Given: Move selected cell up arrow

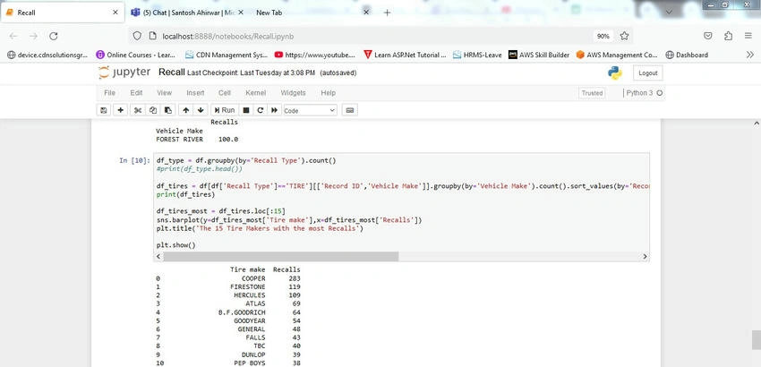Looking at the screenshot, I should coord(186,110).
